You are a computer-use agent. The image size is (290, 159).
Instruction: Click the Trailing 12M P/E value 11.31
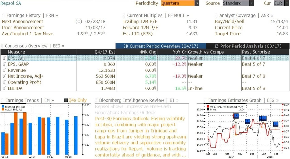[x=192, y=21]
